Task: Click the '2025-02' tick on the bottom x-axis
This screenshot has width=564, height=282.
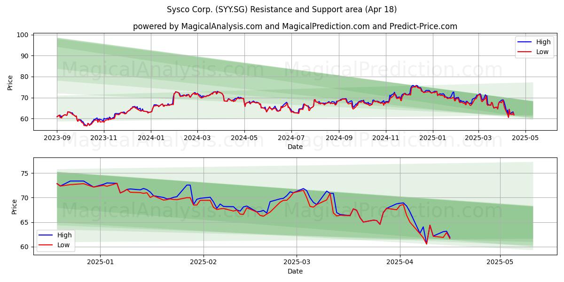Action: pyautogui.click(x=204, y=263)
